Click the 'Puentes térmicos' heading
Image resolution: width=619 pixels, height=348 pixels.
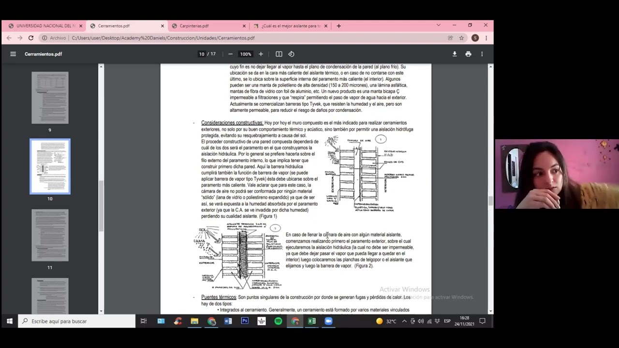(x=219, y=297)
